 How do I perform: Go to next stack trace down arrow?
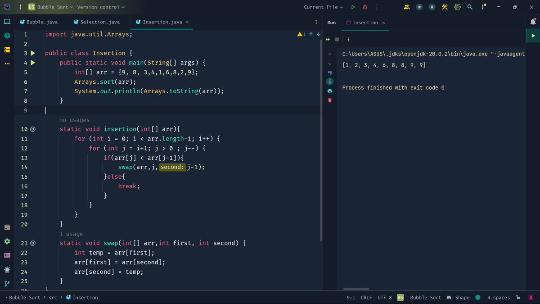pos(329,64)
